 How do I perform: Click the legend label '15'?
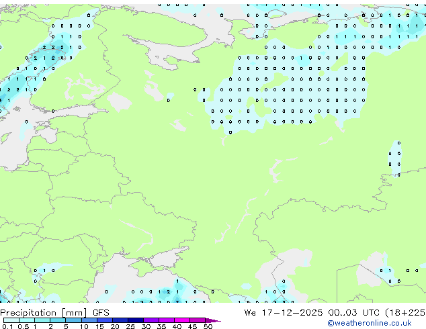pyautogui.click(x=99, y=326)
